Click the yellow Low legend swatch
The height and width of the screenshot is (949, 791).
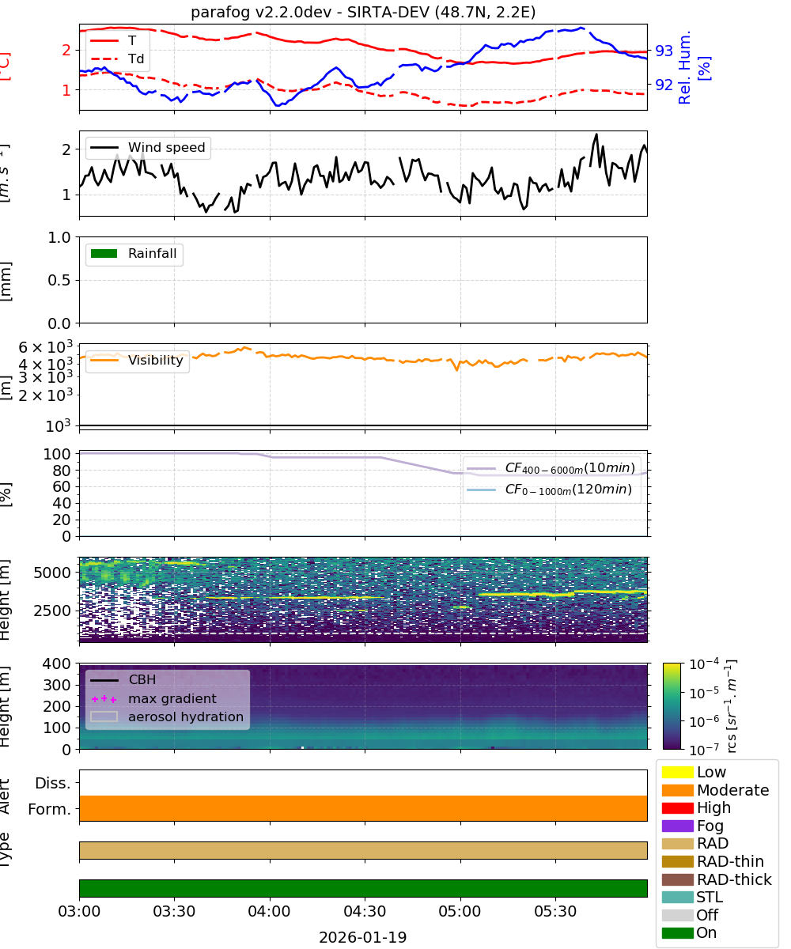677,772
